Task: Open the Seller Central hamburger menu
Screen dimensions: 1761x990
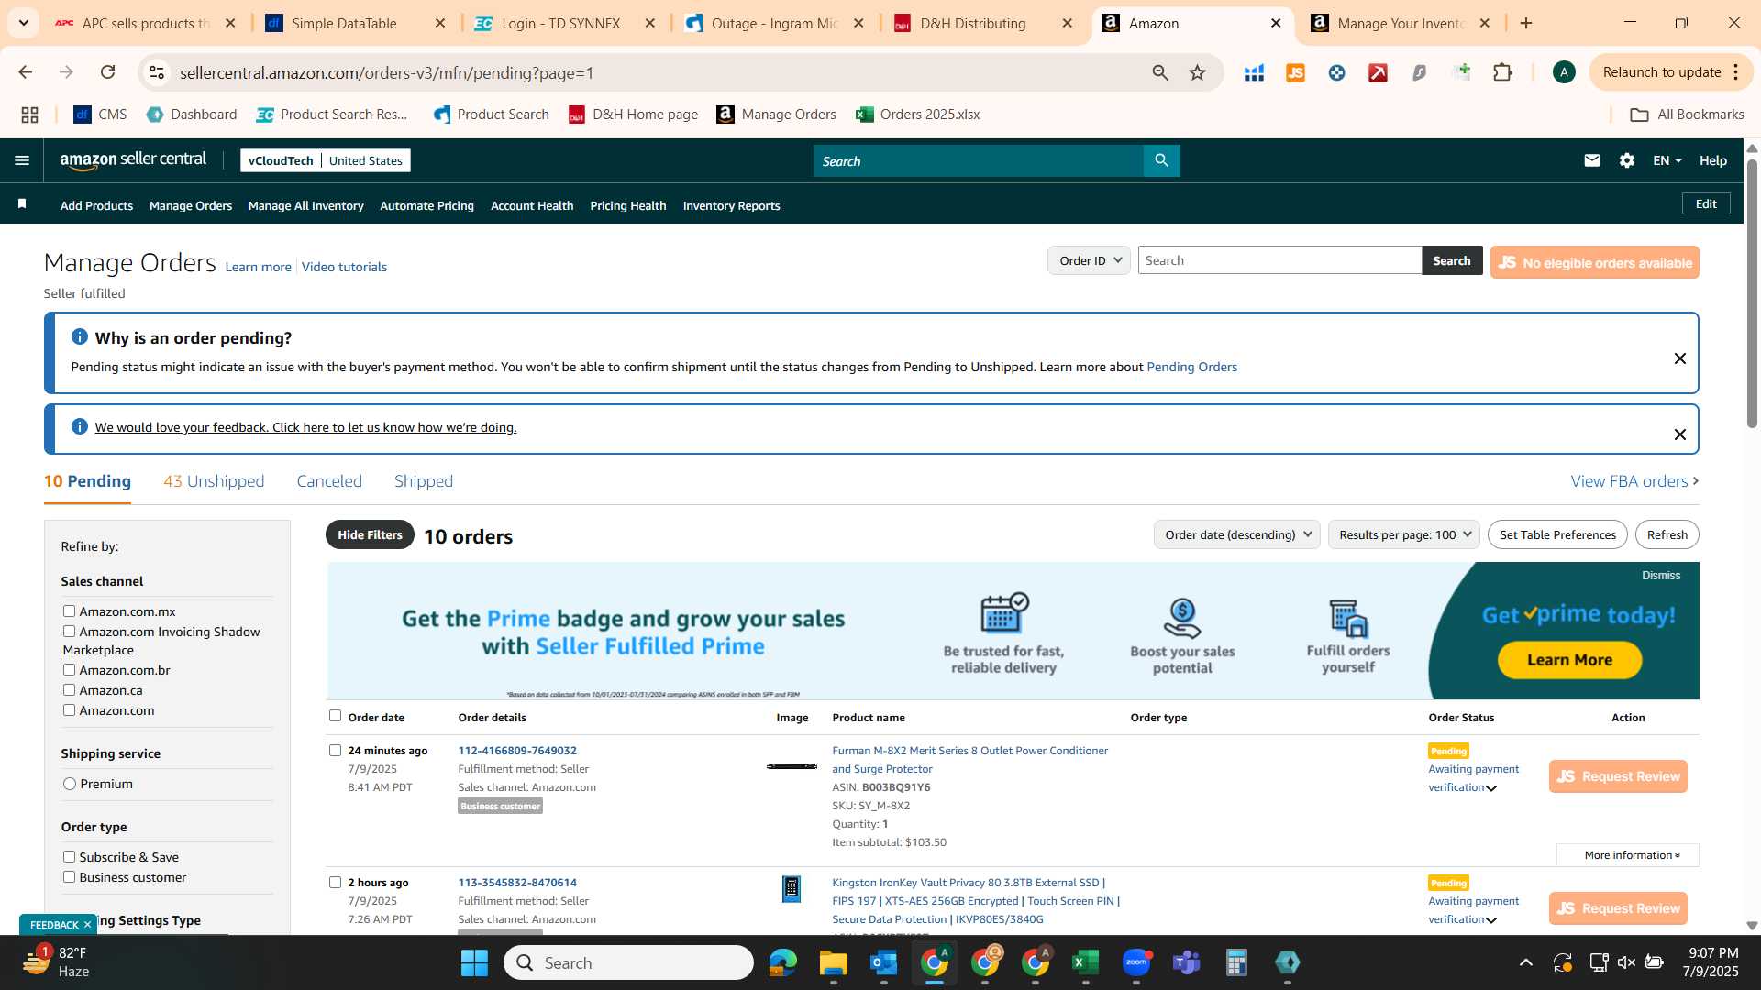Action: tap(22, 160)
